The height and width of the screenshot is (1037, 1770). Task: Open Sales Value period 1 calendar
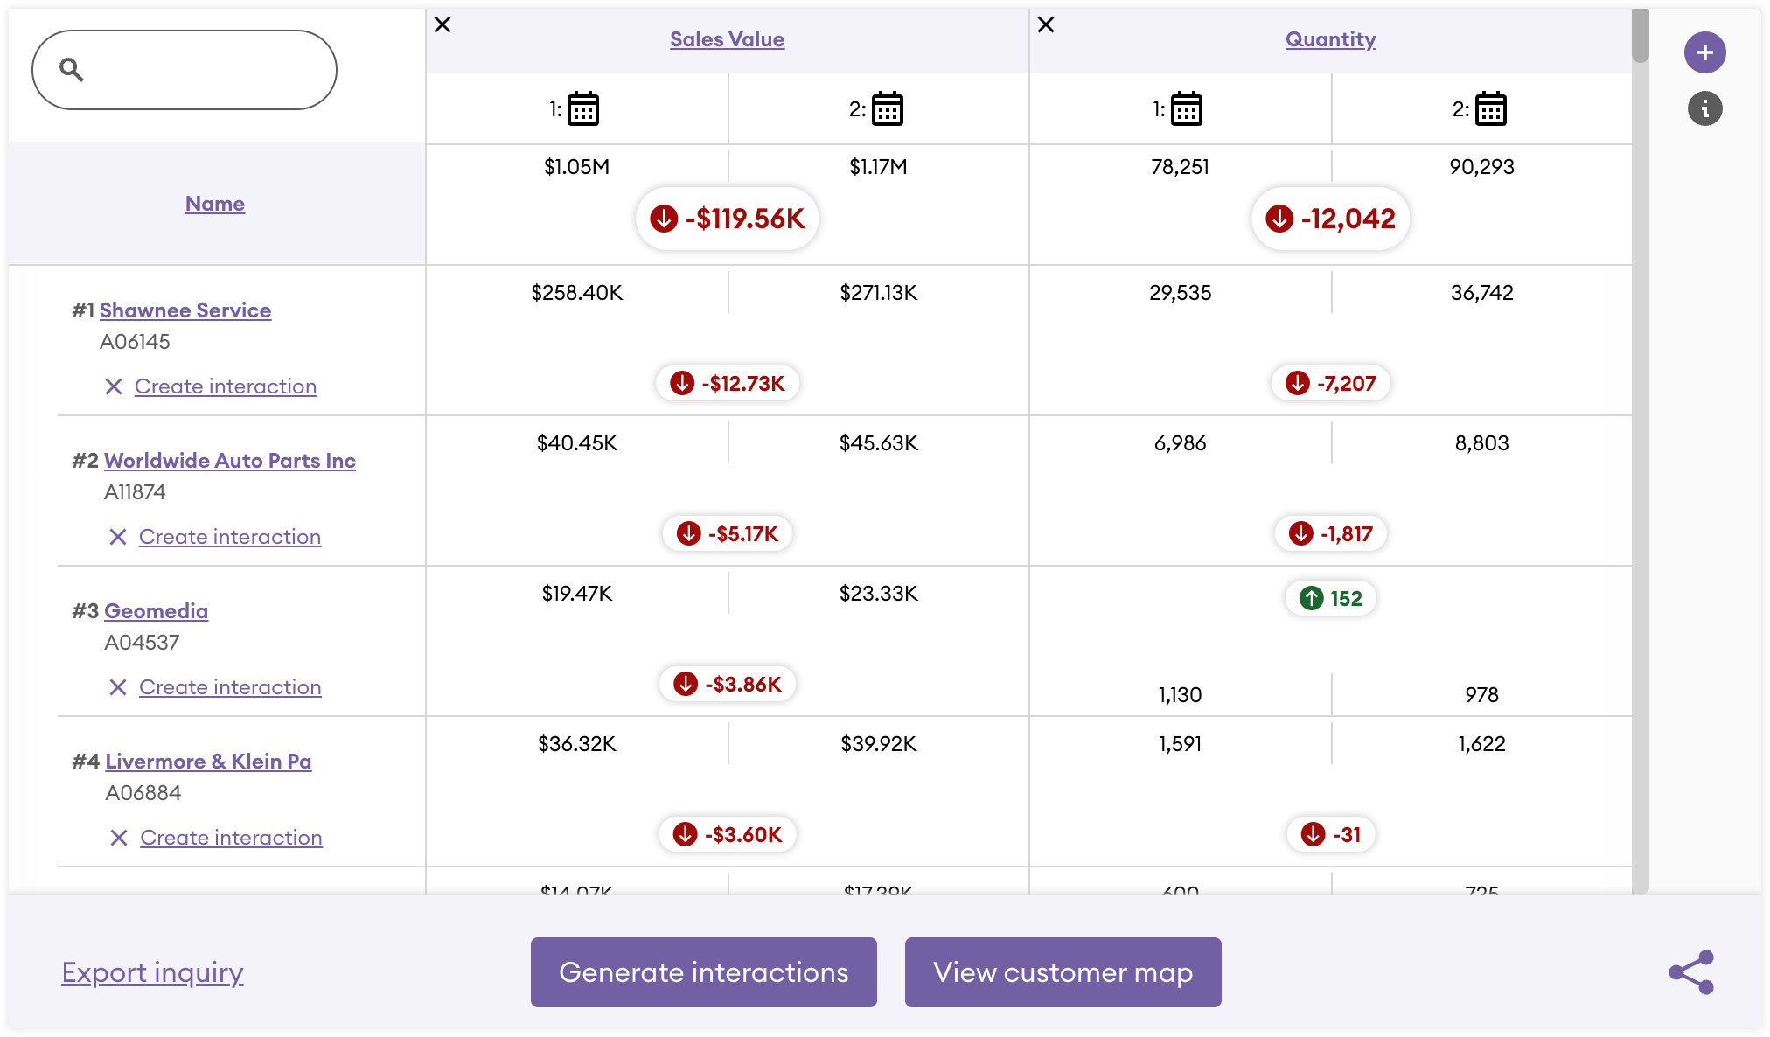(582, 109)
